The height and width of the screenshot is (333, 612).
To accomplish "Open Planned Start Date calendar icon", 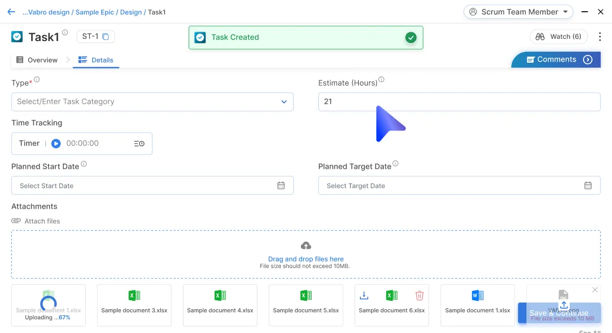I will tap(281, 185).
